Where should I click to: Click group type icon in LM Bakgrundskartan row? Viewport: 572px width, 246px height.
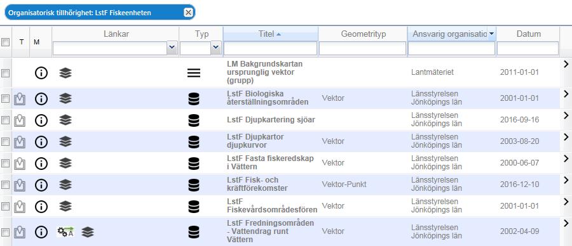coord(194,73)
